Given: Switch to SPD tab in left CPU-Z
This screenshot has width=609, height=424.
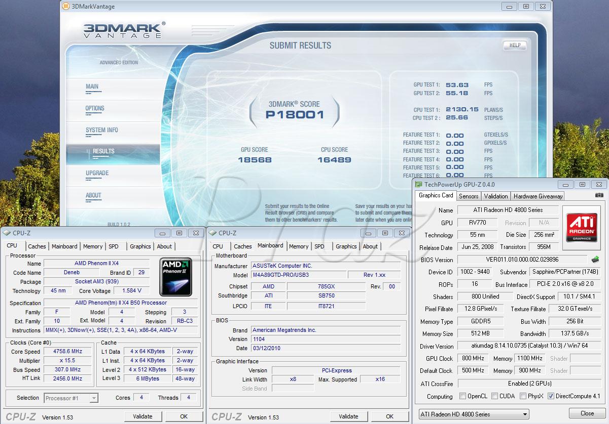Looking at the screenshot, I should point(114,246).
